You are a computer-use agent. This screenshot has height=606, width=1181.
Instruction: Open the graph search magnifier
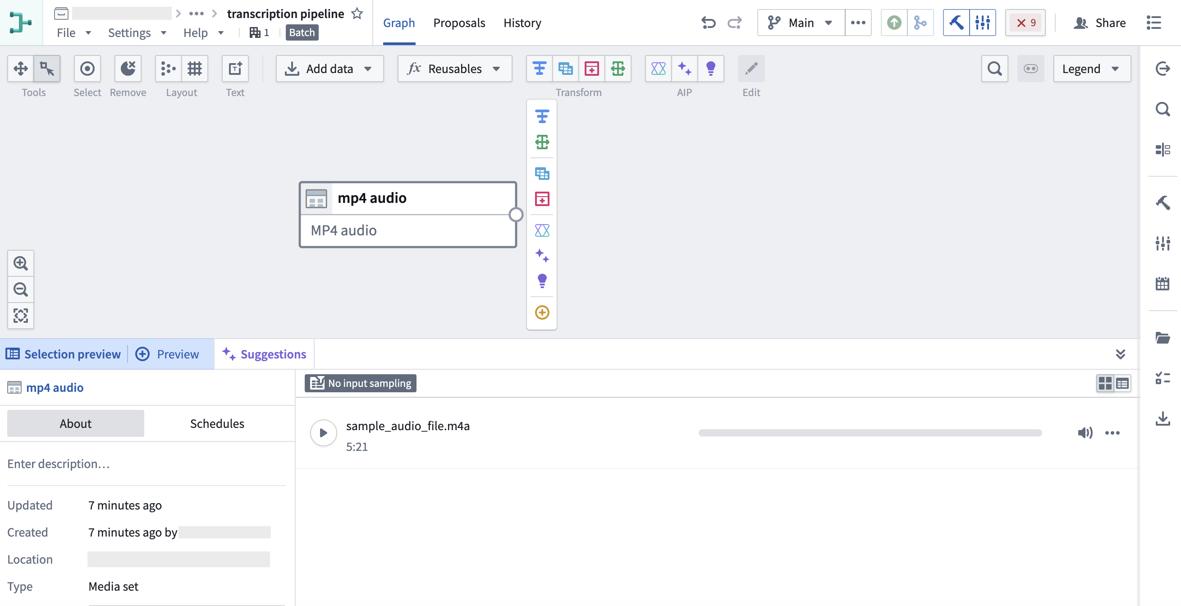(994, 69)
